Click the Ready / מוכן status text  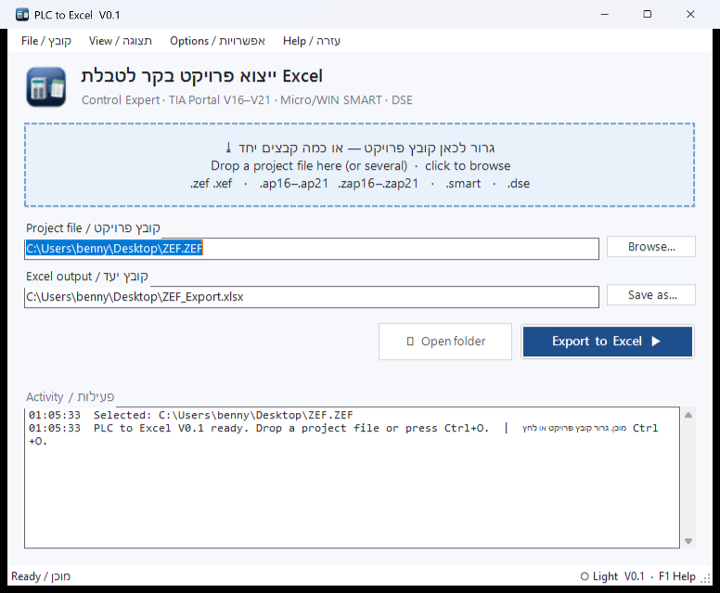tap(41, 576)
